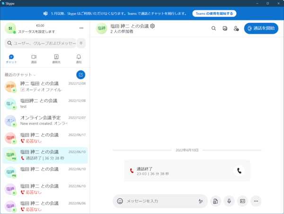Screen dimensions: 284x214
Task: Click the 通話を開始 button
Action: (x=261, y=28)
